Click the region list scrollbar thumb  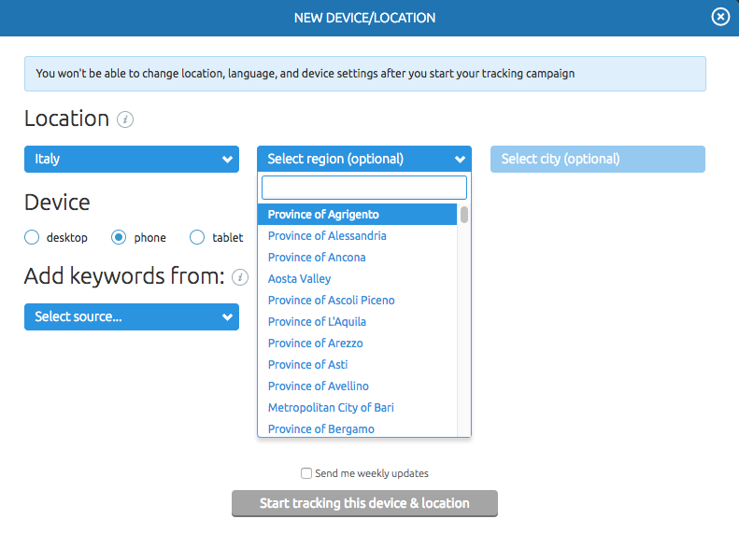(464, 215)
